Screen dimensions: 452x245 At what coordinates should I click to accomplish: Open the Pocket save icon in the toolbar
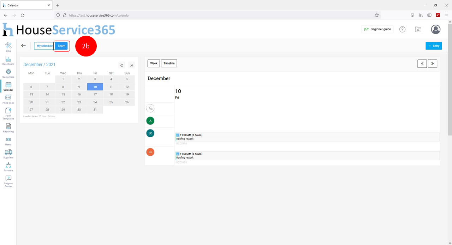tap(412, 15)
